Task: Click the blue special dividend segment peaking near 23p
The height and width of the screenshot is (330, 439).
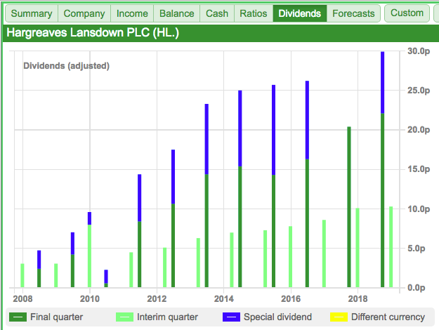Action: tap(207, 139)
